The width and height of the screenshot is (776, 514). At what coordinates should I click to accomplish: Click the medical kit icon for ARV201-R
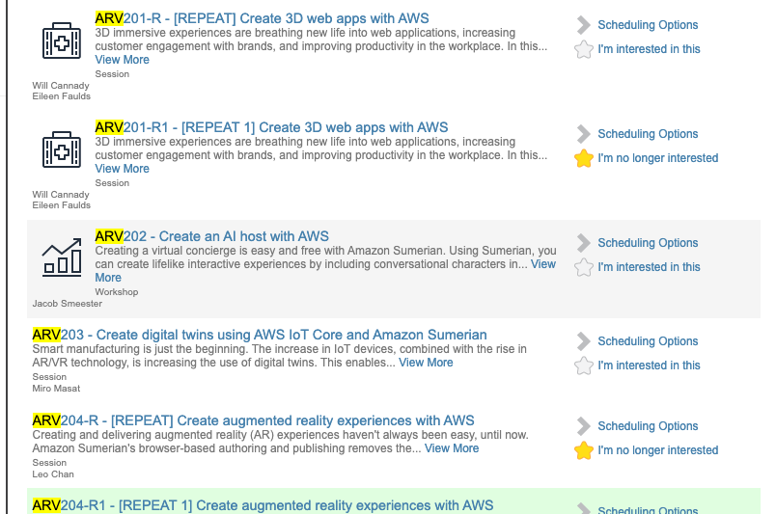(62, 41)
